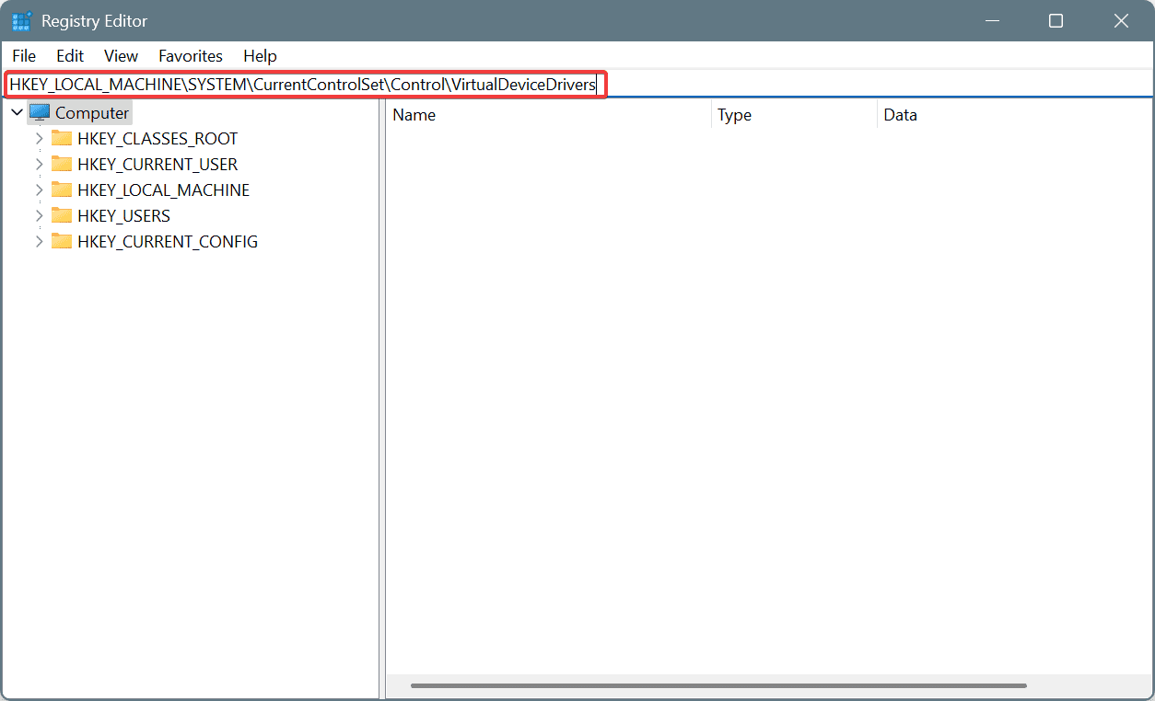1155x701 pixels.
Task: Click the horizontal scrollbar in values pane
Action: (x=718, y=685)
